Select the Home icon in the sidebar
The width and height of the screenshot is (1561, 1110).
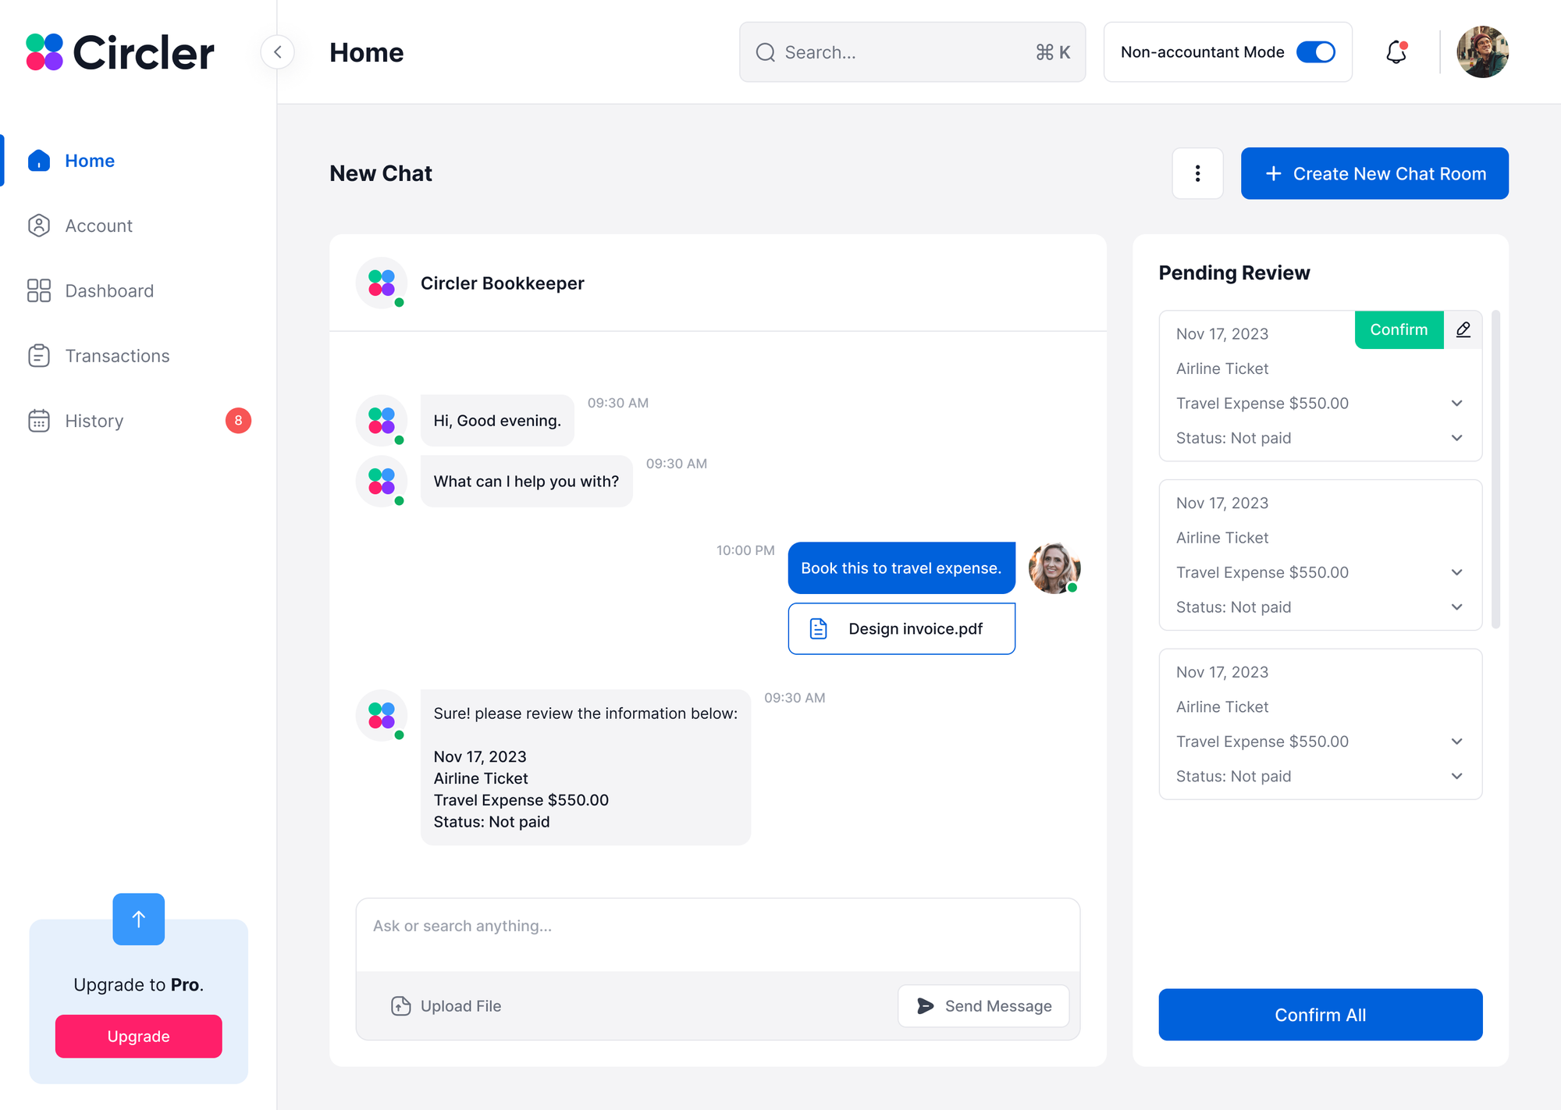[38, 161]
